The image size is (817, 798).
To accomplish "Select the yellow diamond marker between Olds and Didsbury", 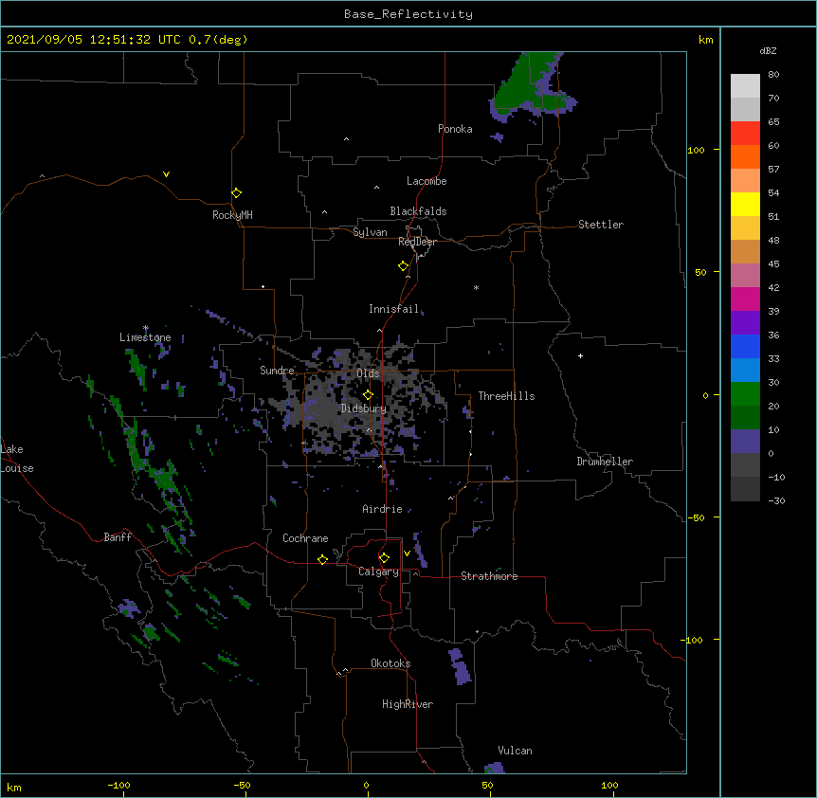I will pos(368,395).
